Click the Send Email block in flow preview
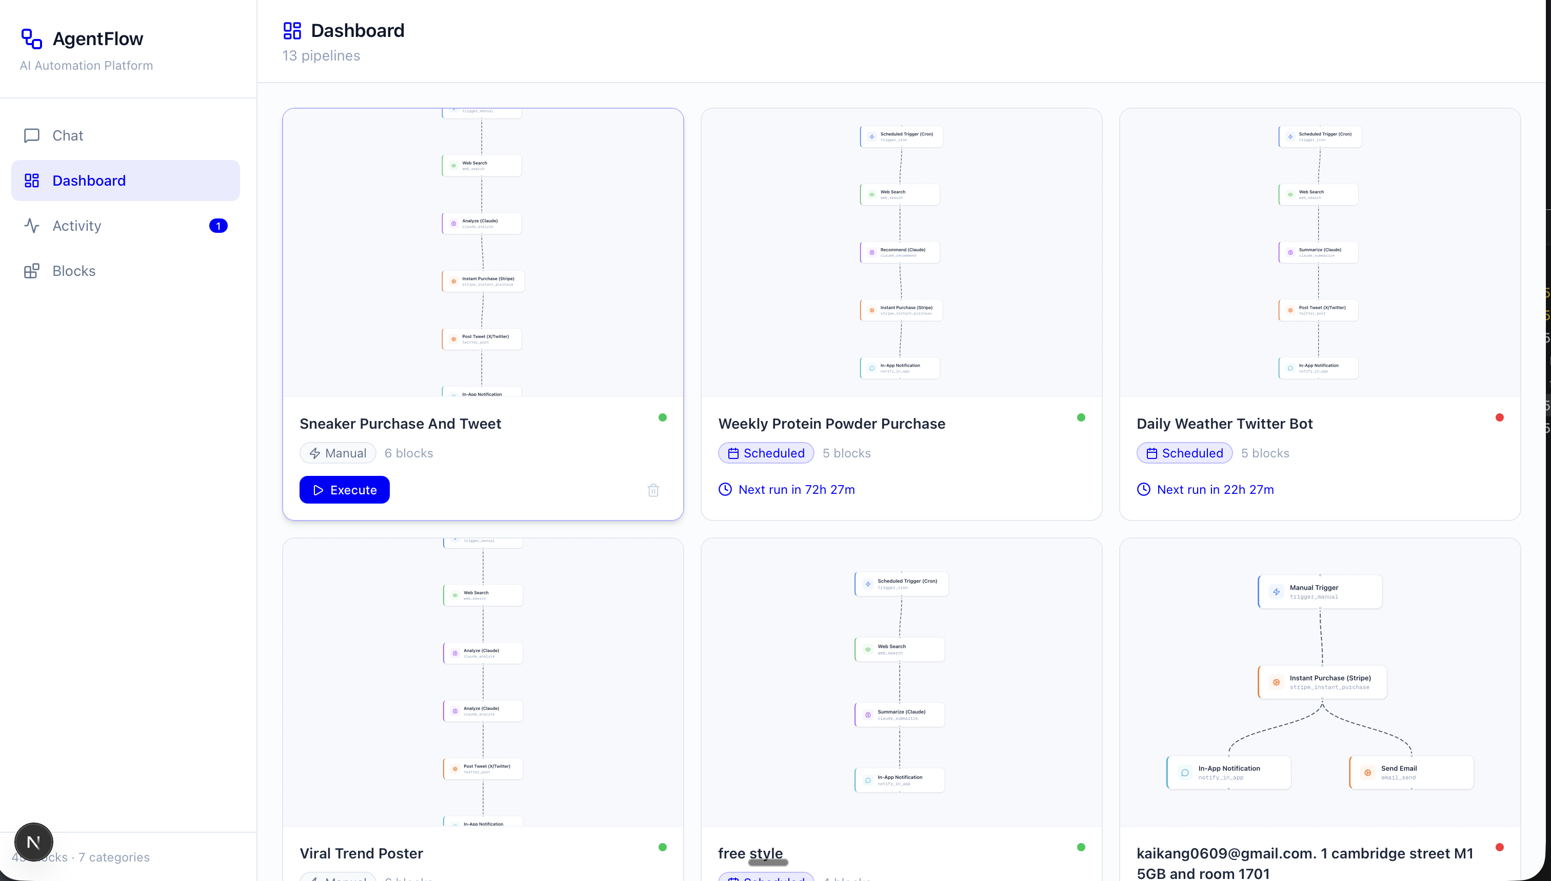 coord(1410,772)
